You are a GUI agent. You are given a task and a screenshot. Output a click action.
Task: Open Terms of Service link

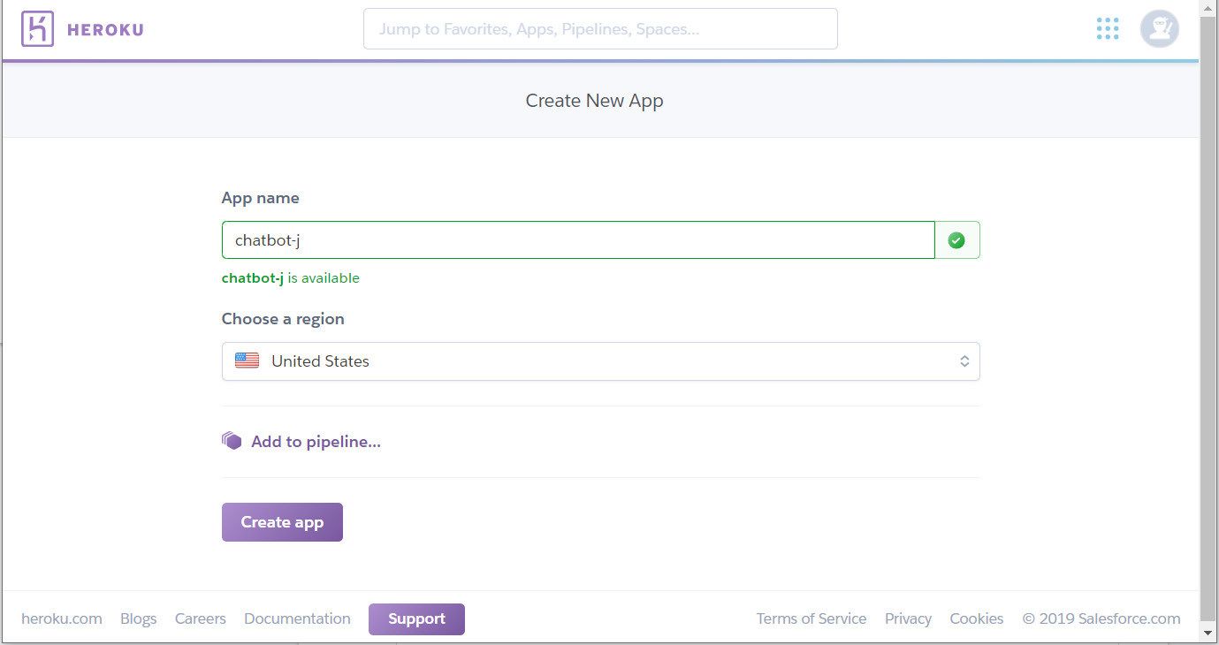(811, 618)
